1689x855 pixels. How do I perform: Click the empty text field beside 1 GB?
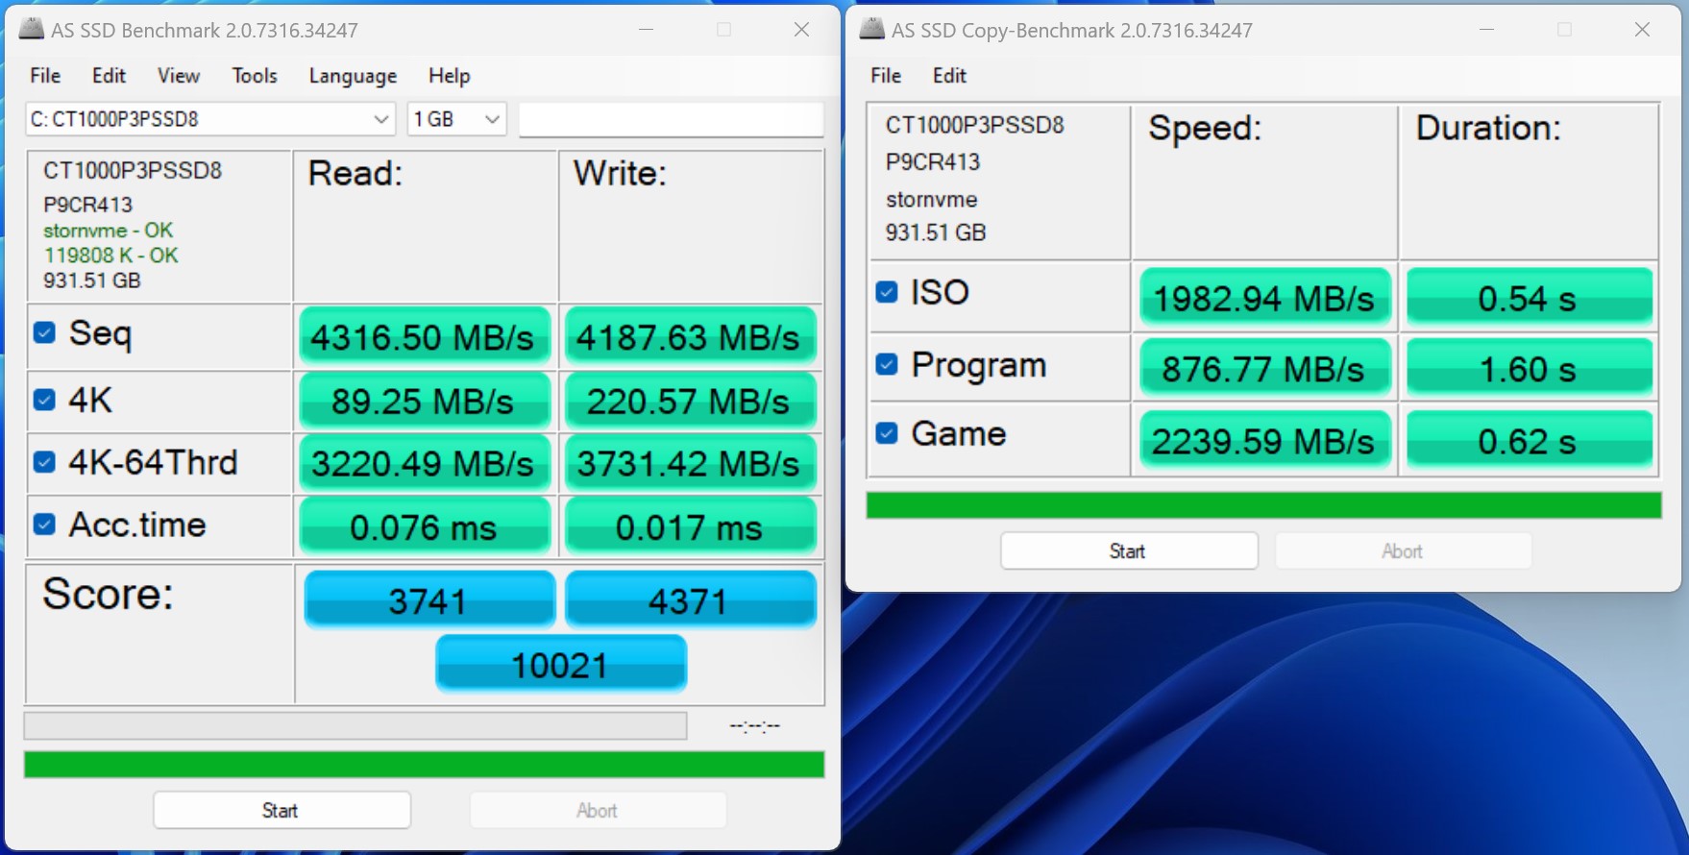click(670, 119)
